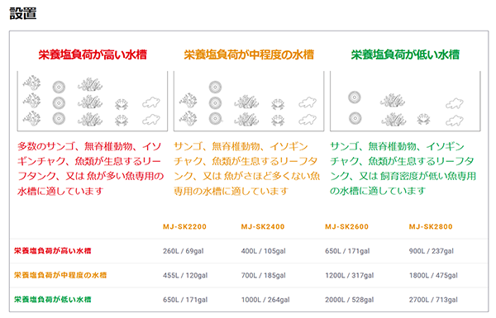Viewport: 496px width, 318px height.
Task: Click the top-left coral icon in high-load tank
Action: point(31,83)
